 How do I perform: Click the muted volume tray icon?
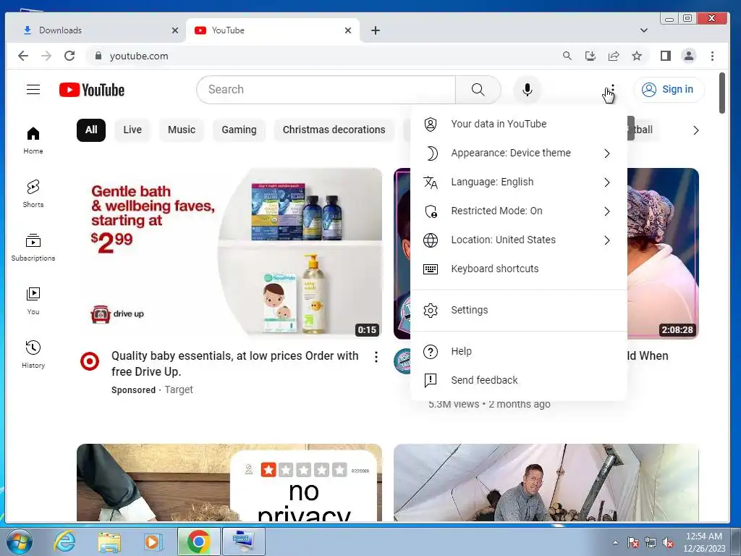(668, 543)
